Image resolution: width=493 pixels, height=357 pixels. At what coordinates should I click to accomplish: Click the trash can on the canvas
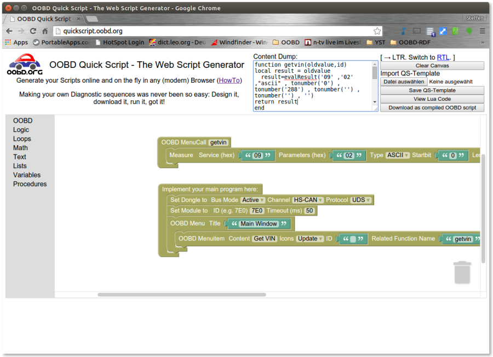462,272
